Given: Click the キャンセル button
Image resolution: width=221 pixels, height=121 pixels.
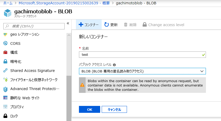Looking at the screenshot, I should (114, 109).
